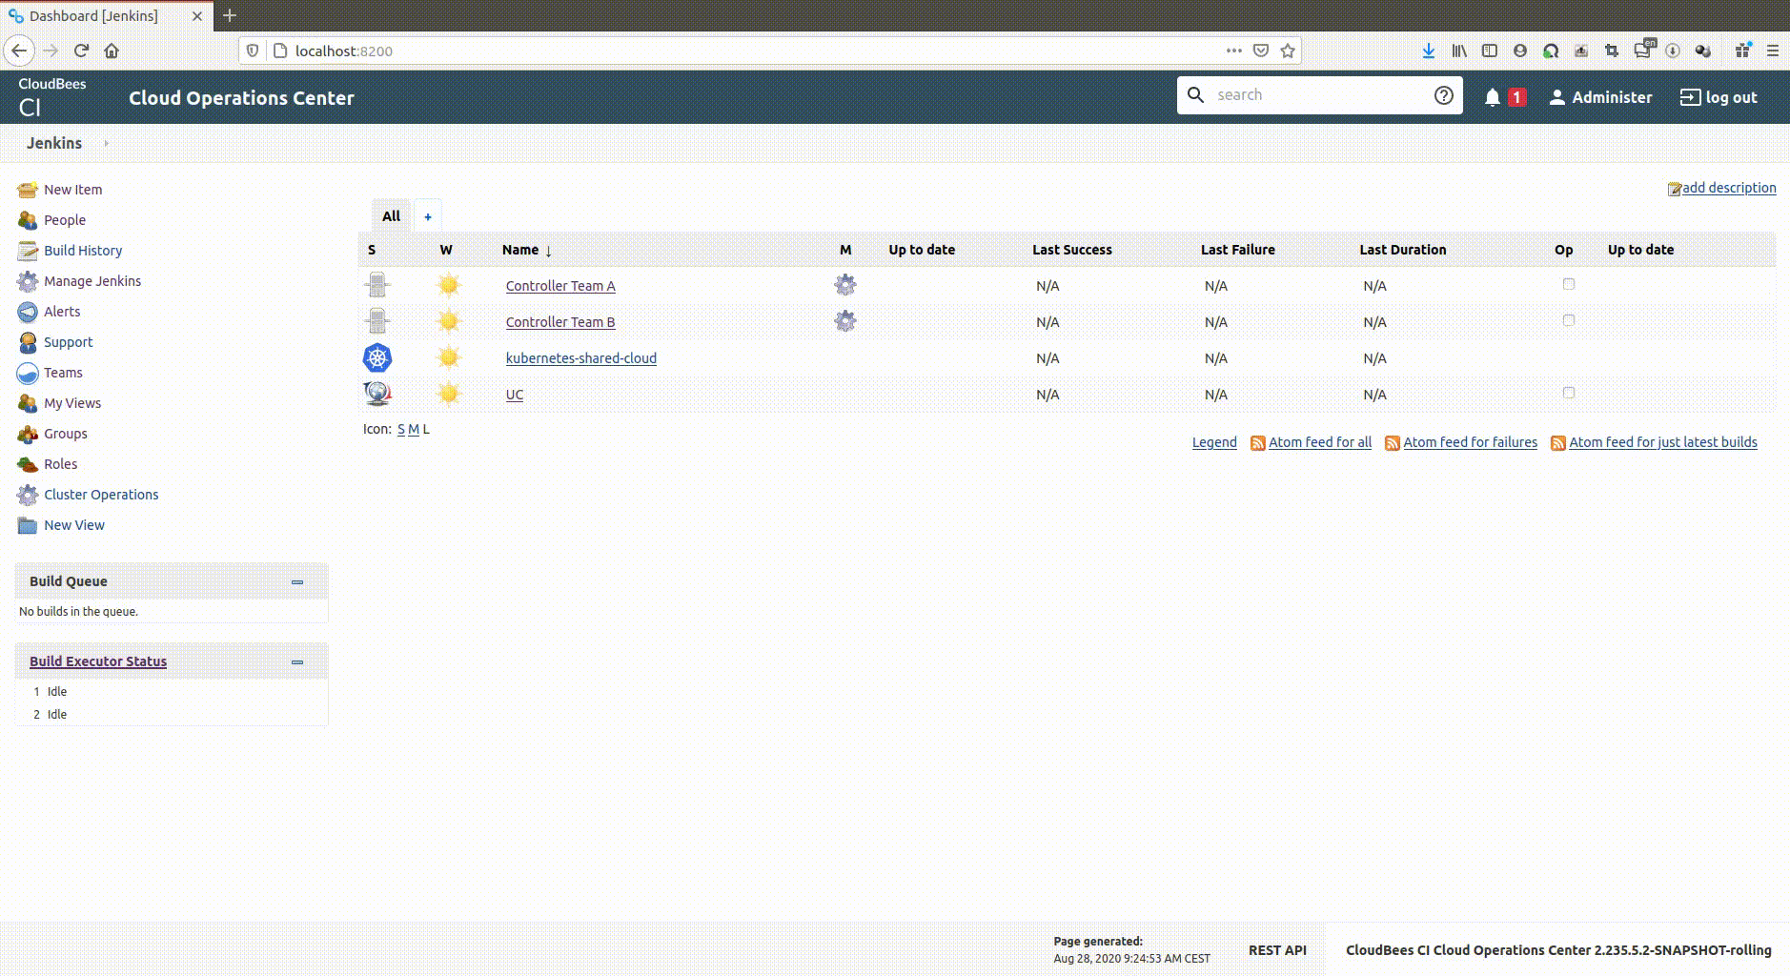Click the People sidebar icon
The image size is (1790, 976).
click(28, 220)
